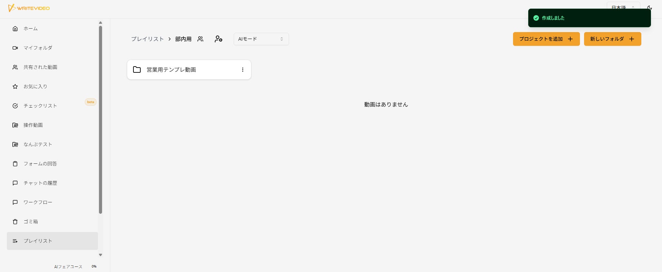Screen dimensions: 662x272
Task: Click the trash bin icon
Action: [x=15, y=222]
